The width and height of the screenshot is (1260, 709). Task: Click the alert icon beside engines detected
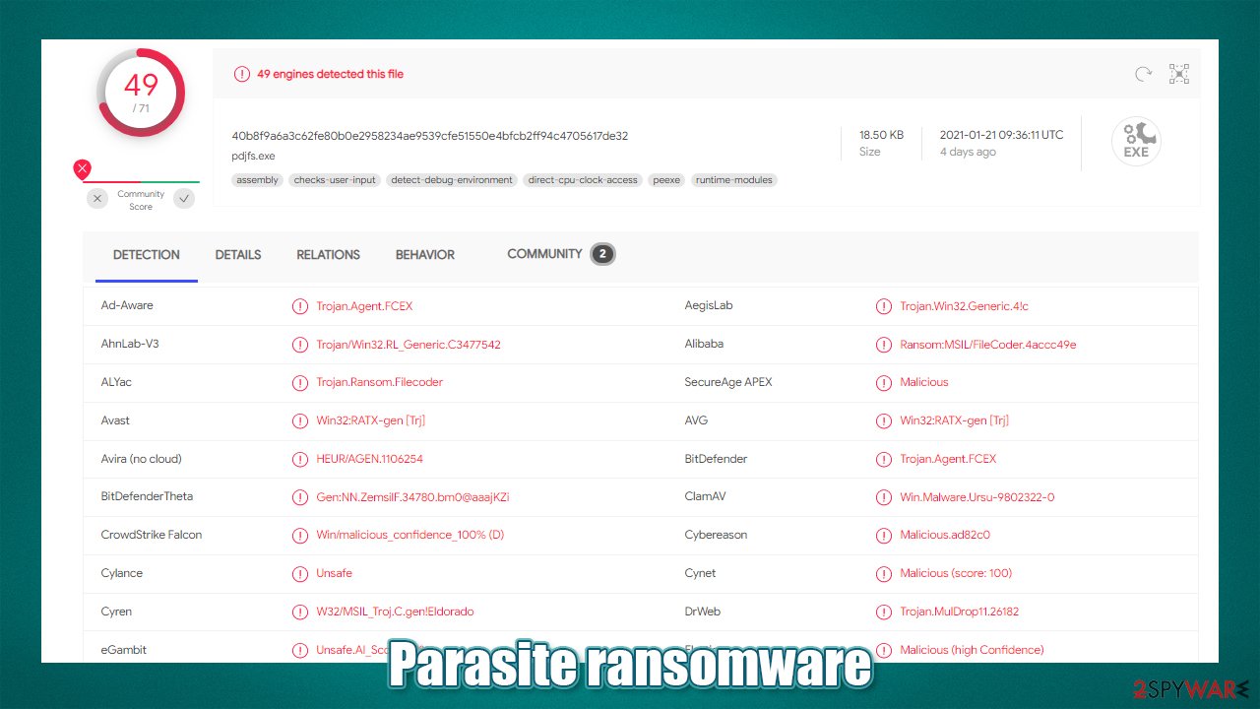pyautogui.click(x=241, y=74)
